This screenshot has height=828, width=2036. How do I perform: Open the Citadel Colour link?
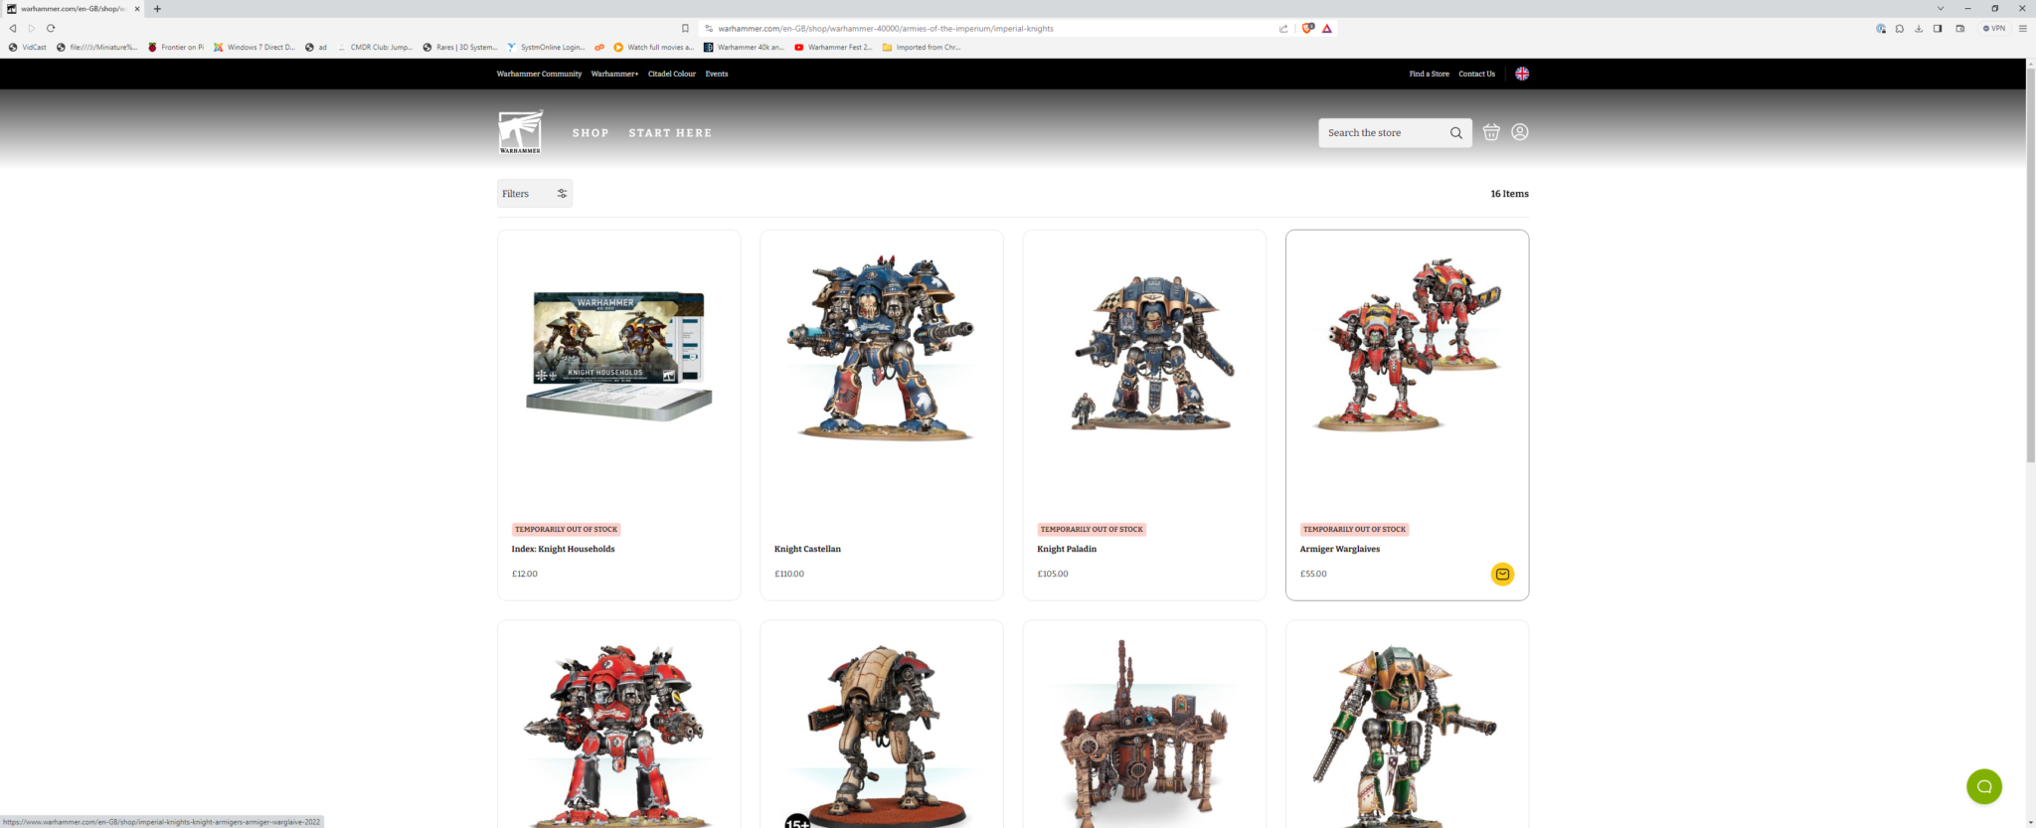[x=672, y=74]
